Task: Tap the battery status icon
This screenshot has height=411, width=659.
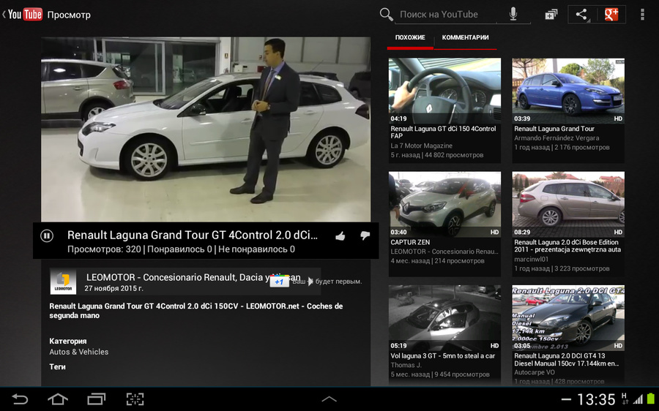Action: (651, 399)
